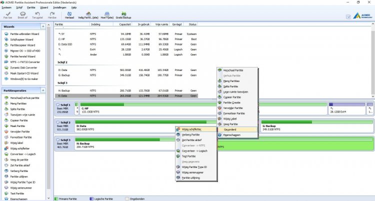Click Dynamic Disk Converter icon
375x201 pixels.
point(6,67)
